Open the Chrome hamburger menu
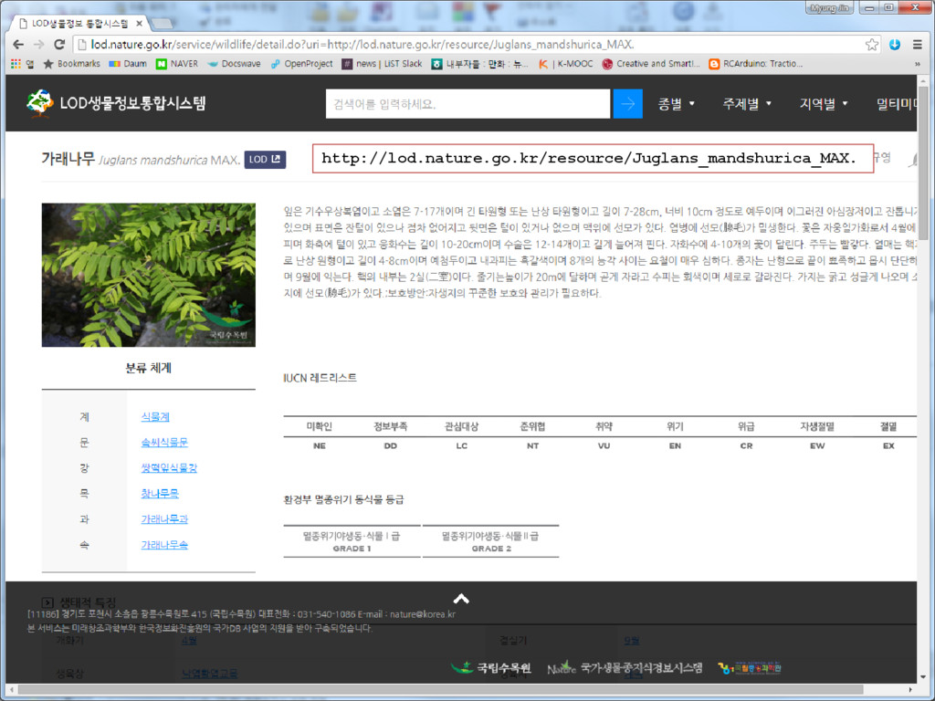 [x=917, y=44]
